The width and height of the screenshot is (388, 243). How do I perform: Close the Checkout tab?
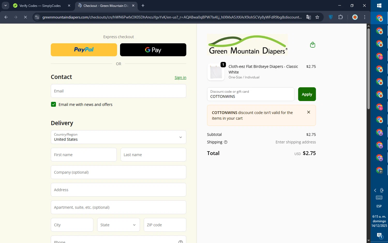point(133,6)
